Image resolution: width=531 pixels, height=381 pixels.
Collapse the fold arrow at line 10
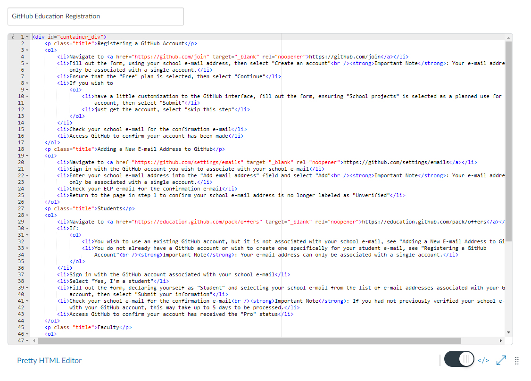click(27, 97)
